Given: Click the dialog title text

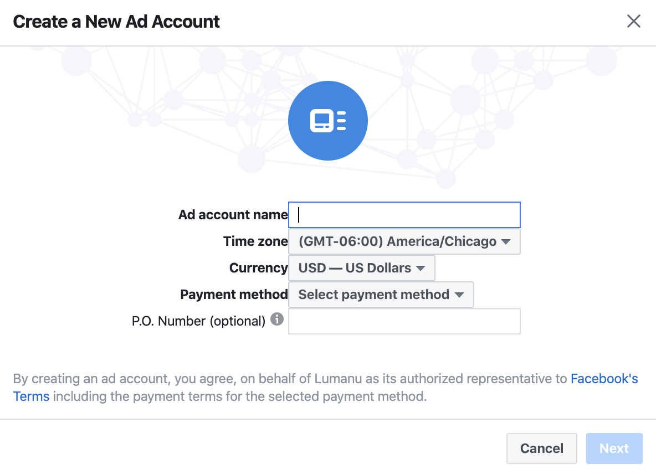Looking at the screenshot, I should tap(116, 22).
